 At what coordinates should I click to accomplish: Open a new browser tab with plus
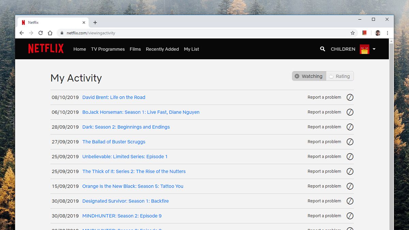(95, 22)
